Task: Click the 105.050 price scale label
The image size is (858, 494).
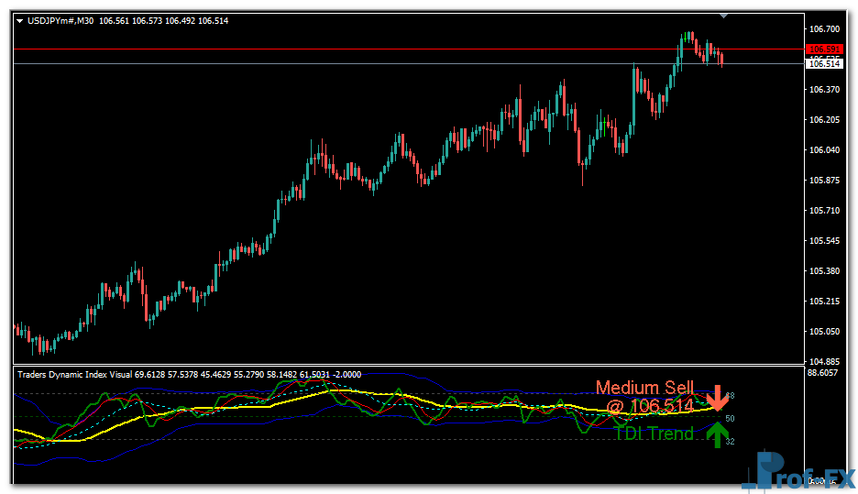Action: coord(825,332)
